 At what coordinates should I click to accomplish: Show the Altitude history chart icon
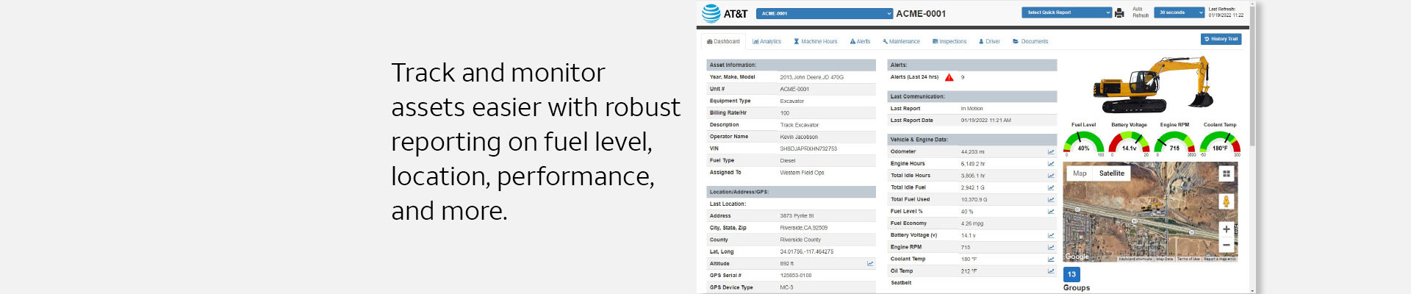tap(870, 264)
